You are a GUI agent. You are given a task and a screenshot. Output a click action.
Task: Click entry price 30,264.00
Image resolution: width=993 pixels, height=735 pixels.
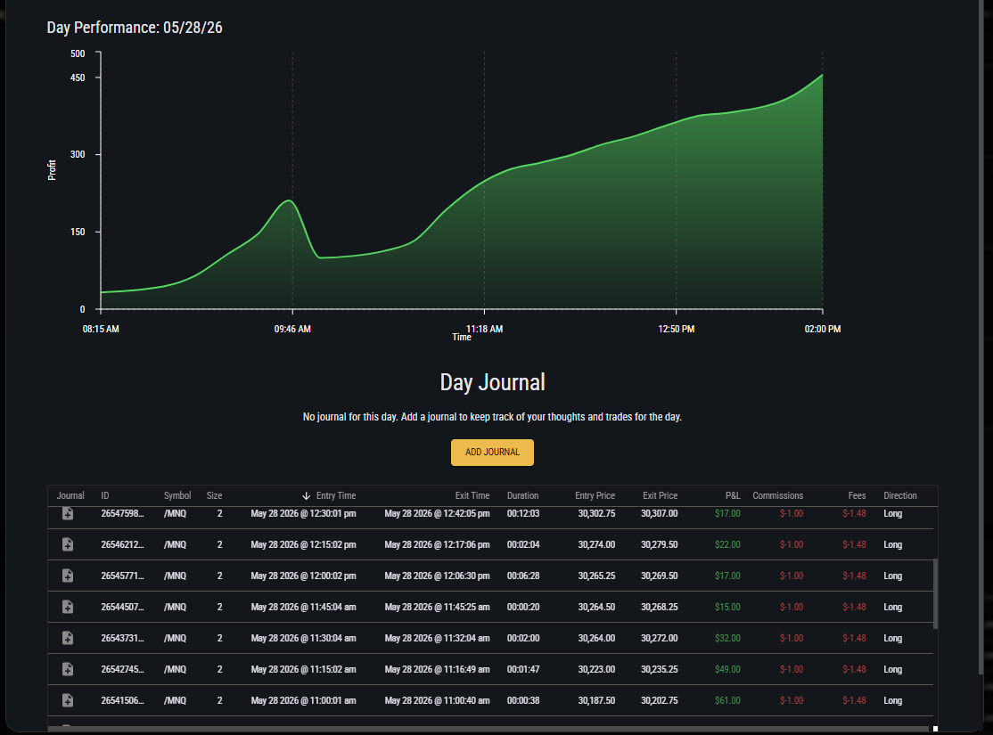point(596,638)
